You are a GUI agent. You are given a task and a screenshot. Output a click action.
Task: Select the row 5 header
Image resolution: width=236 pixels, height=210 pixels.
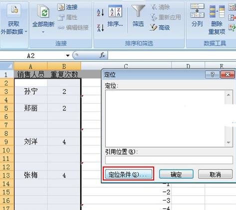pyautogui.click(x=6, y=108)
